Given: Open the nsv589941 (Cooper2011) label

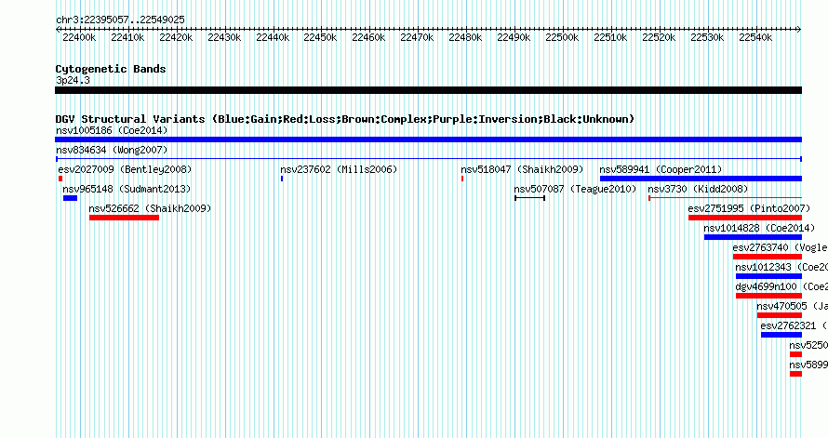Looking at the screenshot, I should [661, 169].
